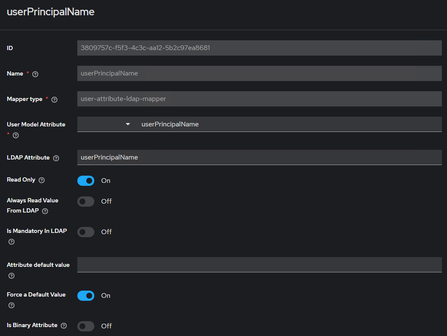Enable the Is Binary Attribute toggle
Viewport: 447px width, 336px height.
tap(86, 326)
